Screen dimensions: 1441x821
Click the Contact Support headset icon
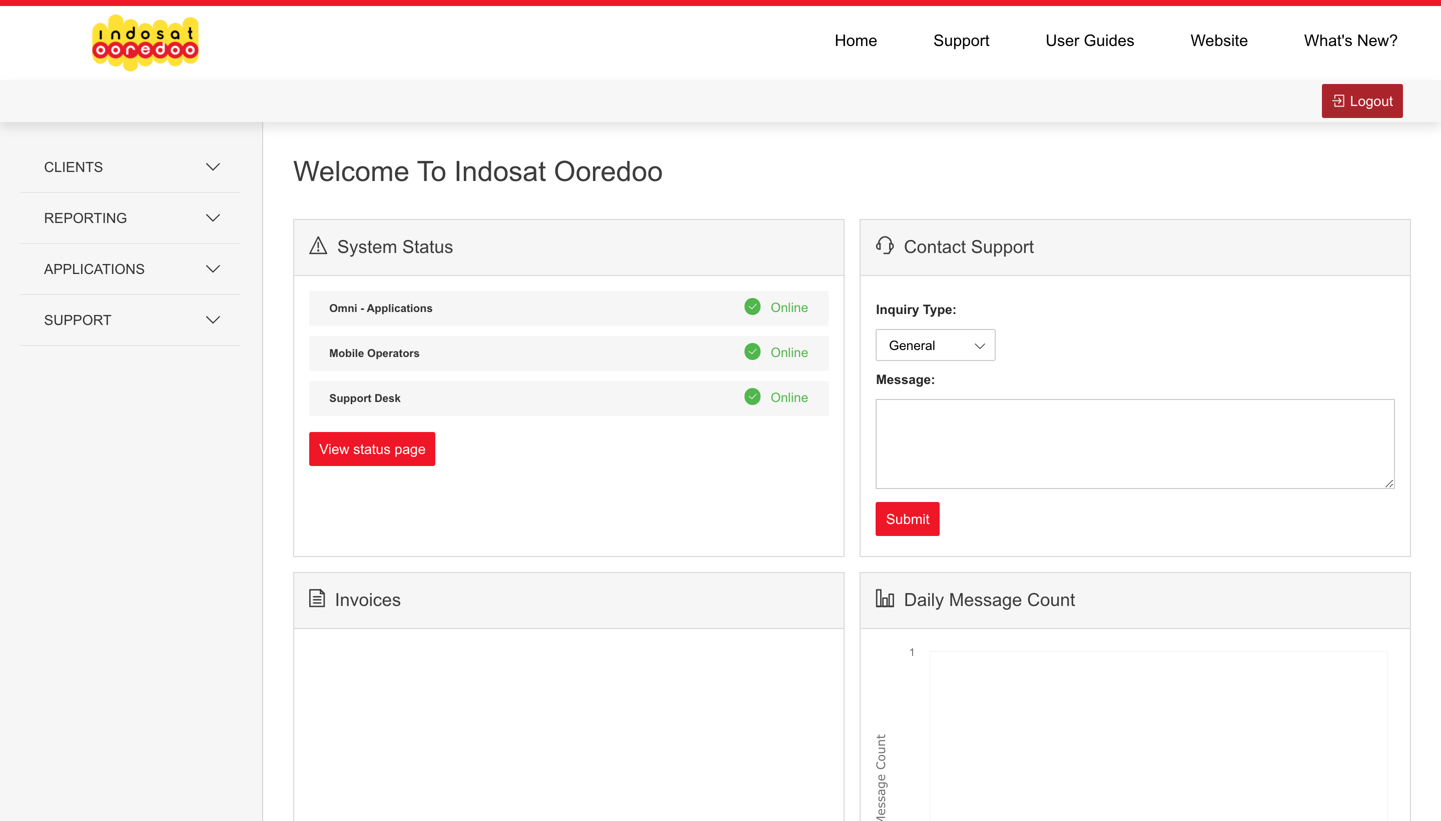pos(885,245)
